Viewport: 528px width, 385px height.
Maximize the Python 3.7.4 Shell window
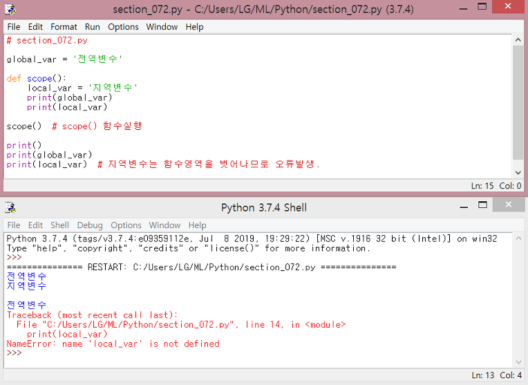[482, 205]
